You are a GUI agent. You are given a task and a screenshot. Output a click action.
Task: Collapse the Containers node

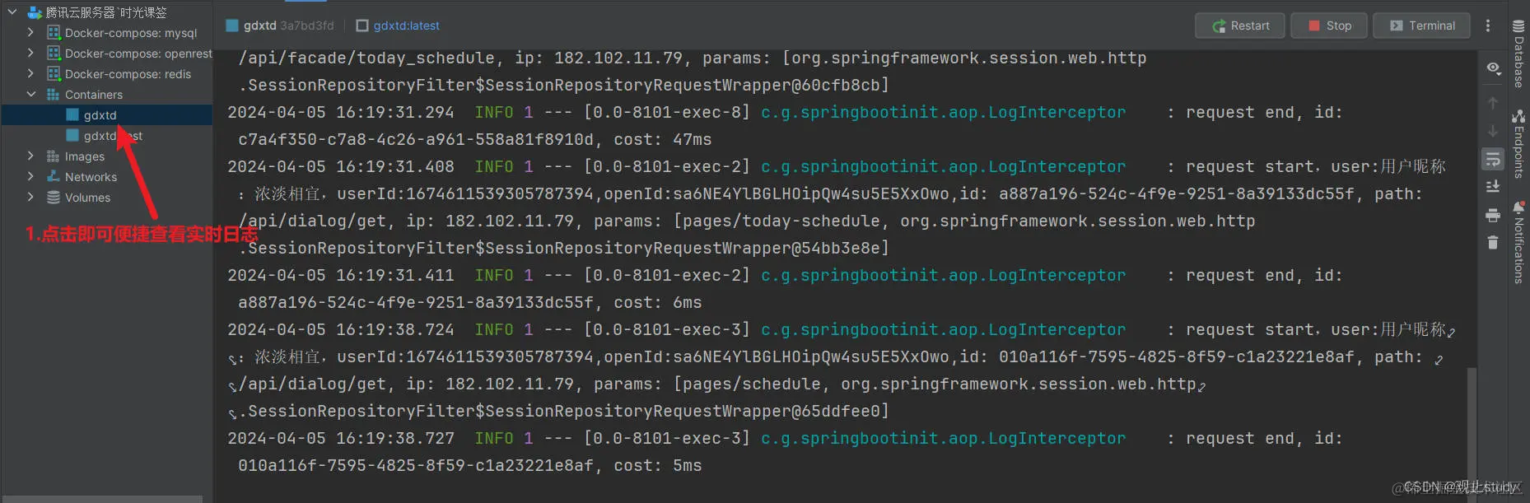(x=30, y=94)
